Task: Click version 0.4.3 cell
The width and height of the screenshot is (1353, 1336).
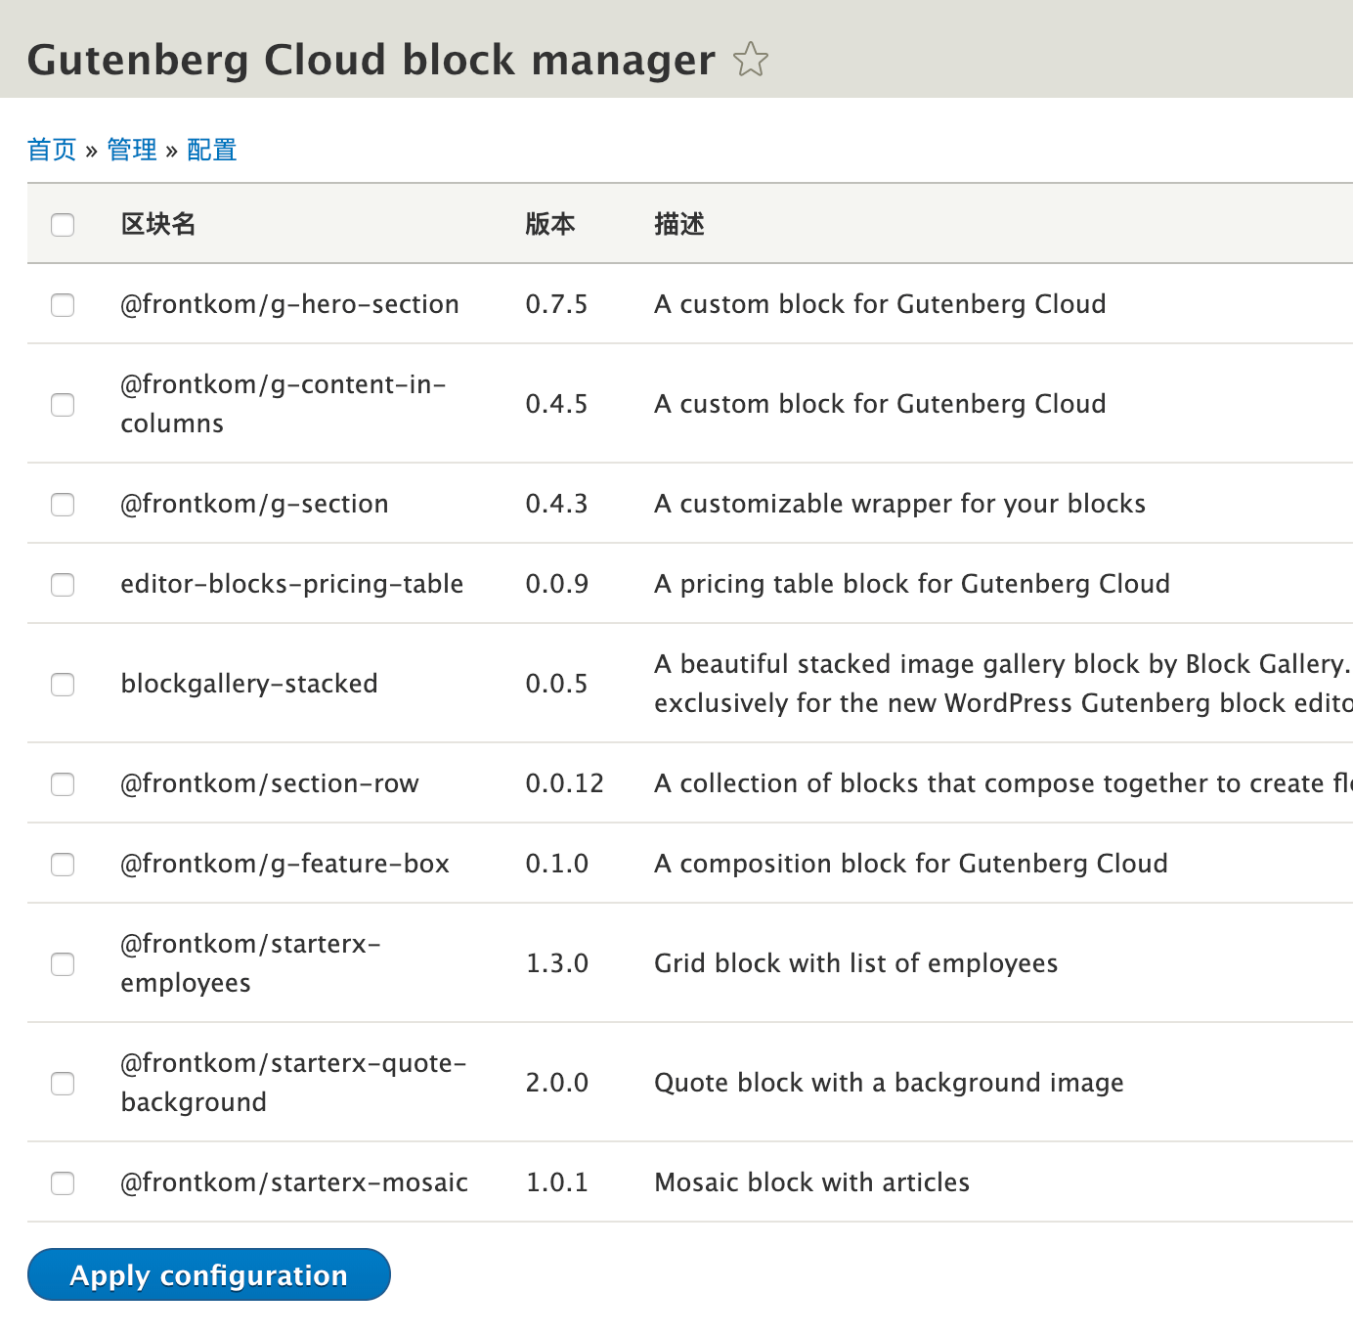Action: (556, 504)
